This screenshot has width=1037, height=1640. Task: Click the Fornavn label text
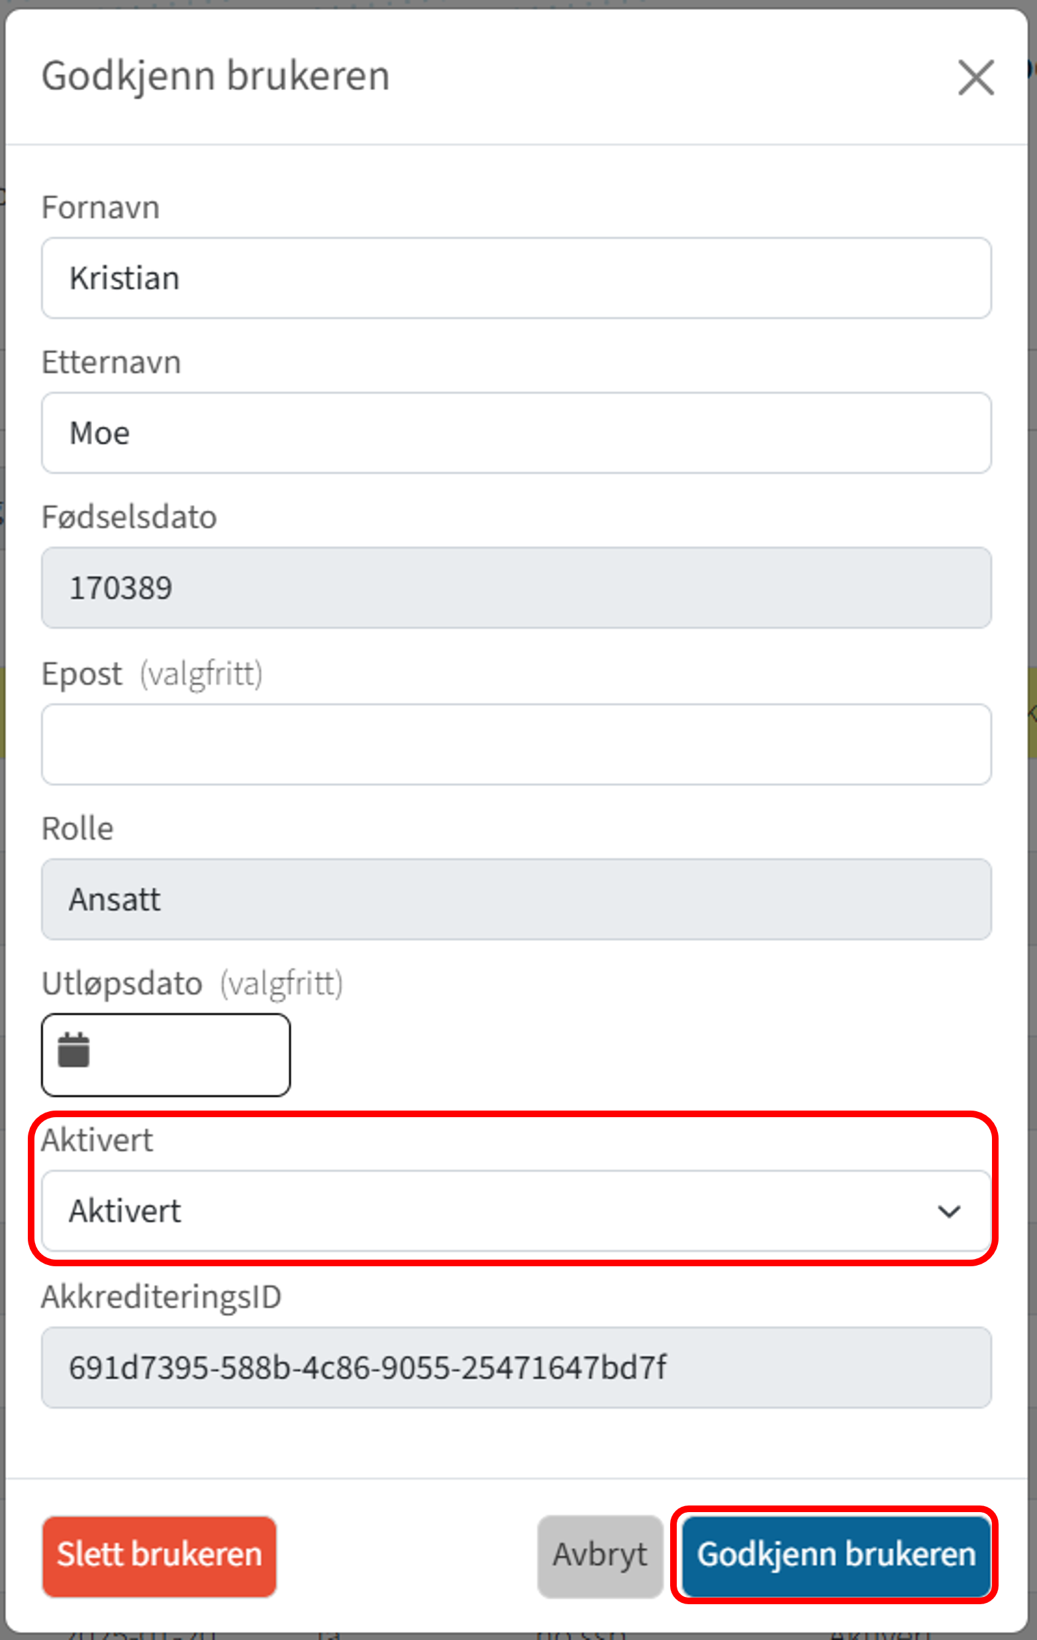click(x=101, y=207)
